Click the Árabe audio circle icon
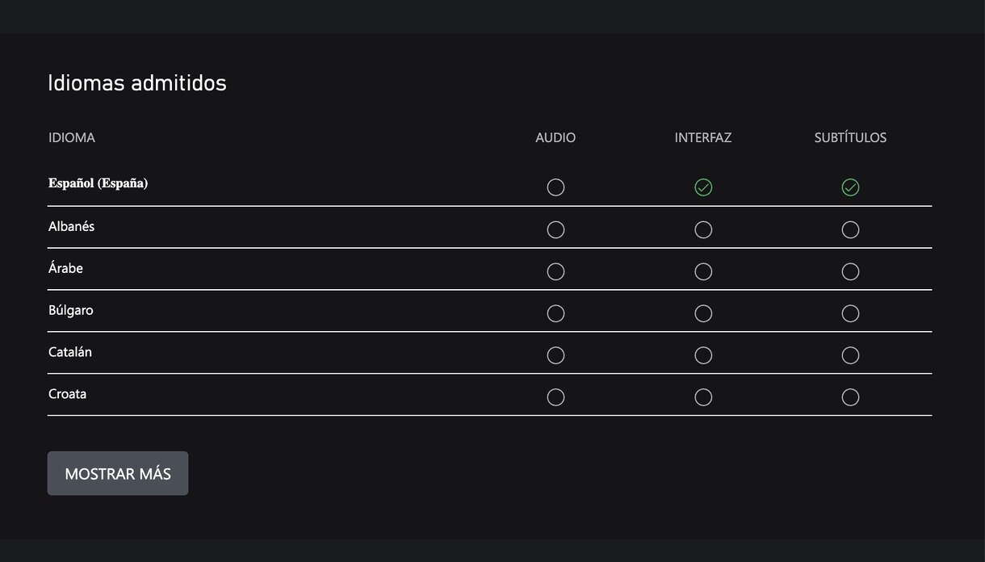The height and width of the screenshot is (562, 985). 555,271
